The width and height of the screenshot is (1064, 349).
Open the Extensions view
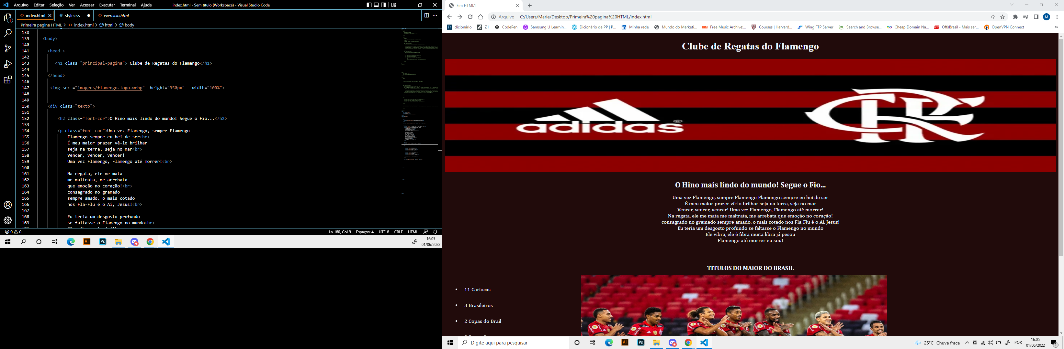pyautogui.click(x=8, y=80)
